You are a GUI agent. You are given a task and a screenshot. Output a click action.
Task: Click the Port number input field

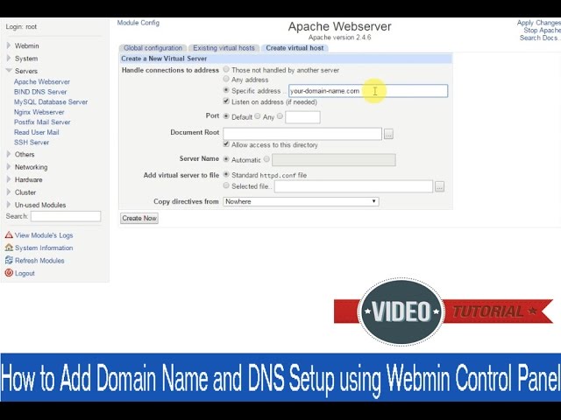pyautogui.click(x=302, y=117)
